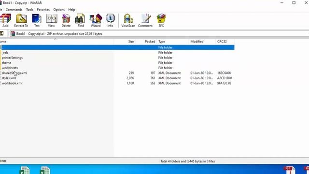Viewport: 309px width, 174px height.
Task: Click CRC32 value A2CD1D01
Action: tap(225, 78)
